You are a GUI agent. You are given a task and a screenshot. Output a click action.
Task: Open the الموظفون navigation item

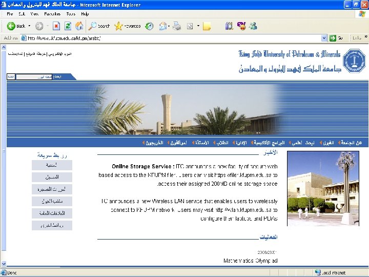178,143
